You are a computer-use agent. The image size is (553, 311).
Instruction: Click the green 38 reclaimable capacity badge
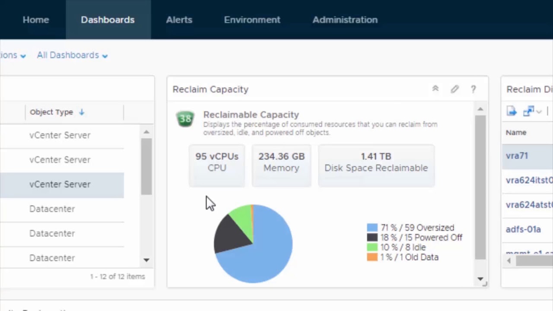(x=185, y=119)
